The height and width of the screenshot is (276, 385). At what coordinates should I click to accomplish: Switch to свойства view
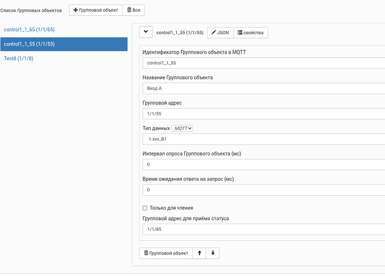point(251,33)
